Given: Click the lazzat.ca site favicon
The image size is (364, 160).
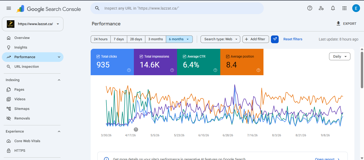Looking at the screenshot, I should click(11, 24).
